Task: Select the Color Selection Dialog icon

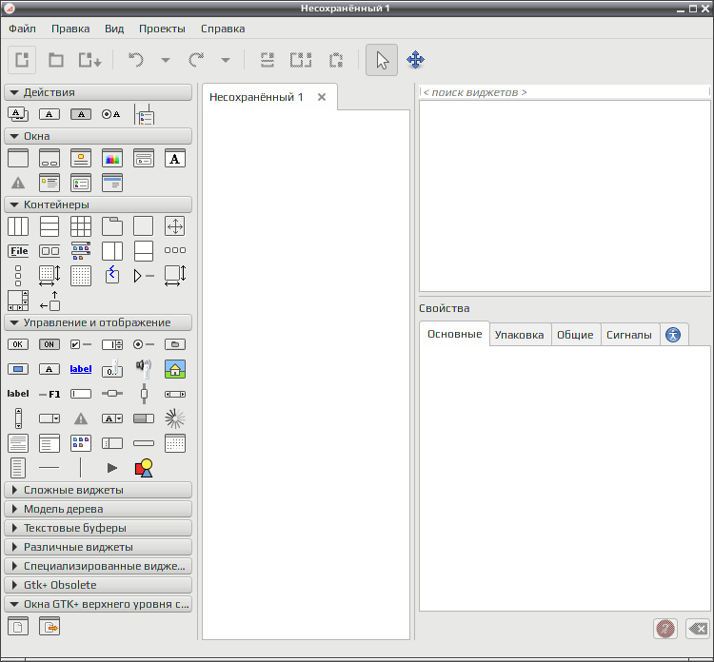Action: tap(112, 158)
